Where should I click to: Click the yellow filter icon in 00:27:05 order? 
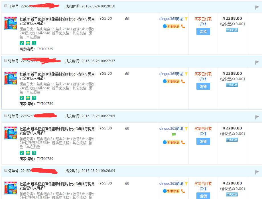[x=186, y=129]
